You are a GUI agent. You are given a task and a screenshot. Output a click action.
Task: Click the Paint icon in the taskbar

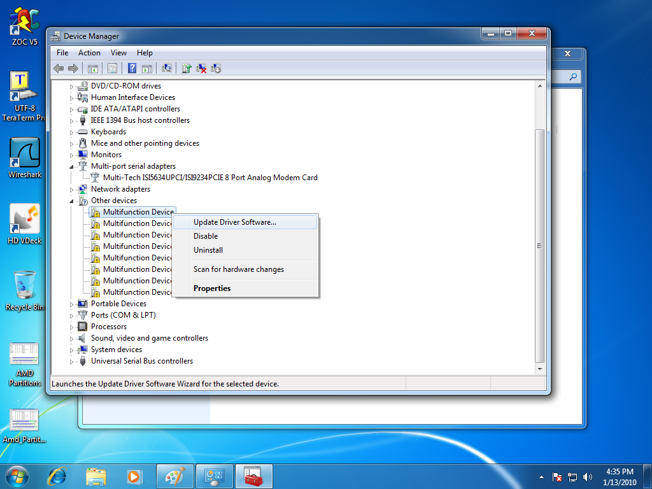pyautogui.click(x=174, y=476)
